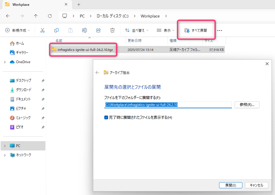Viewport: 275px width, 195px height.
Task: Open a new tab with plus button
Action: [79, 5]
